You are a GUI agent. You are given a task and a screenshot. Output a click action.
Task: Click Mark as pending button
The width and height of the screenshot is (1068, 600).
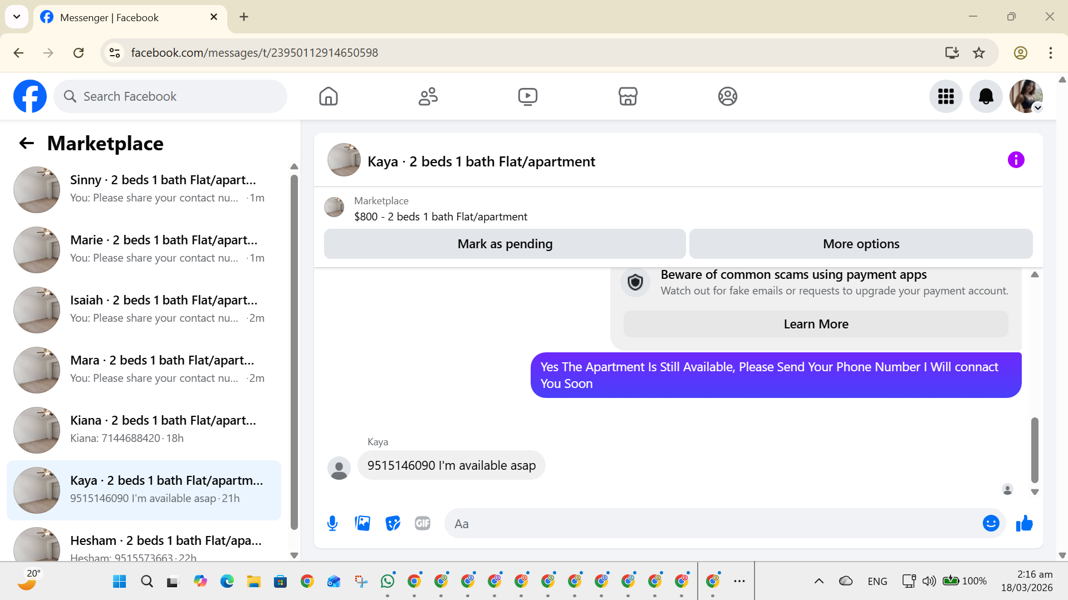click(x=504, y=244)
